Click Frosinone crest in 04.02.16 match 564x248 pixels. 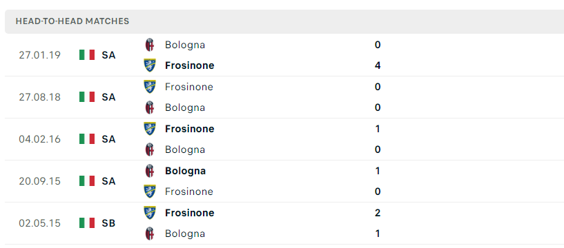[150, 129]
